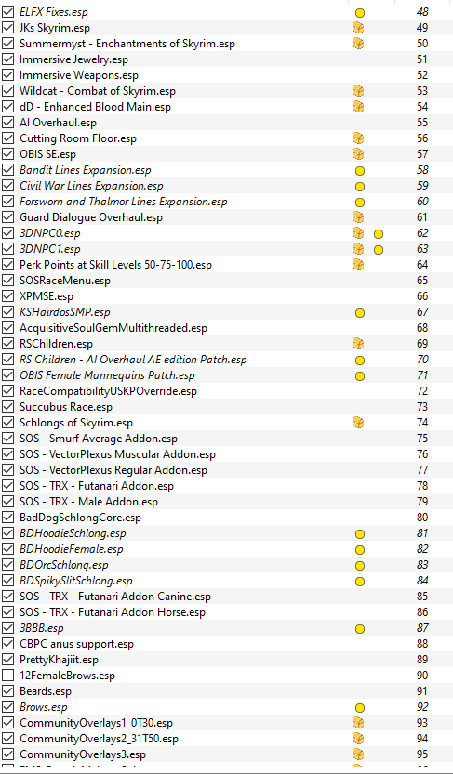The width and height of the screenshot is (453, 774).
Task: Click the archive icon for dD - Enhanced Blood Main.esp
Action: [358, 107]
